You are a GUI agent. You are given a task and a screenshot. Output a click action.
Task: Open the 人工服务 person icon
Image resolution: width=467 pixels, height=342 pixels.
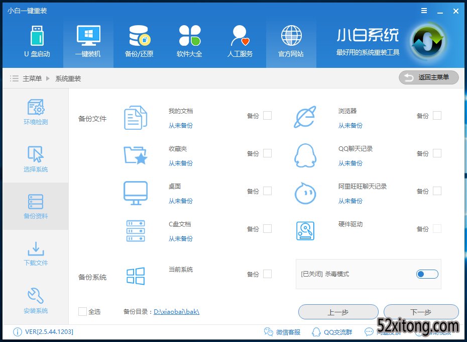coord(240,36)
